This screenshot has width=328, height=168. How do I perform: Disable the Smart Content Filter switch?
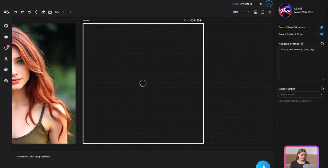coord(320,34)
